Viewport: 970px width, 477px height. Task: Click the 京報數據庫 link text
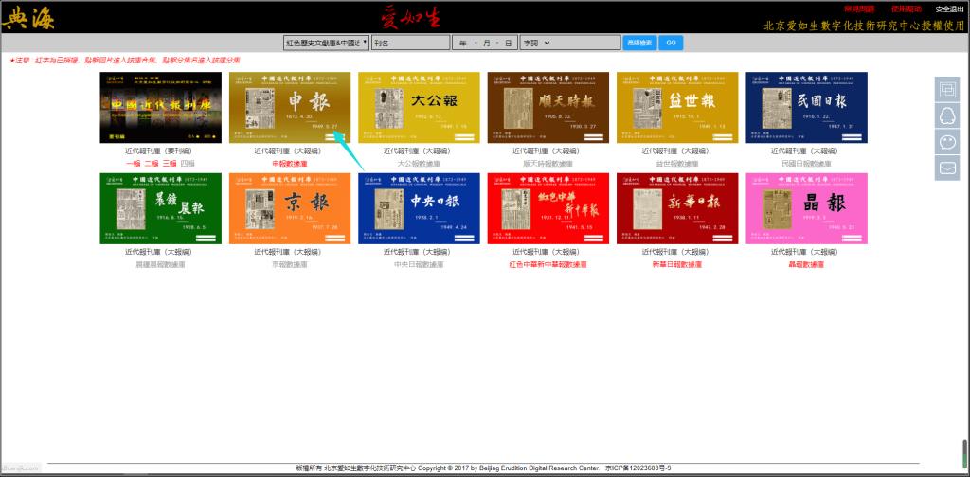290,264
